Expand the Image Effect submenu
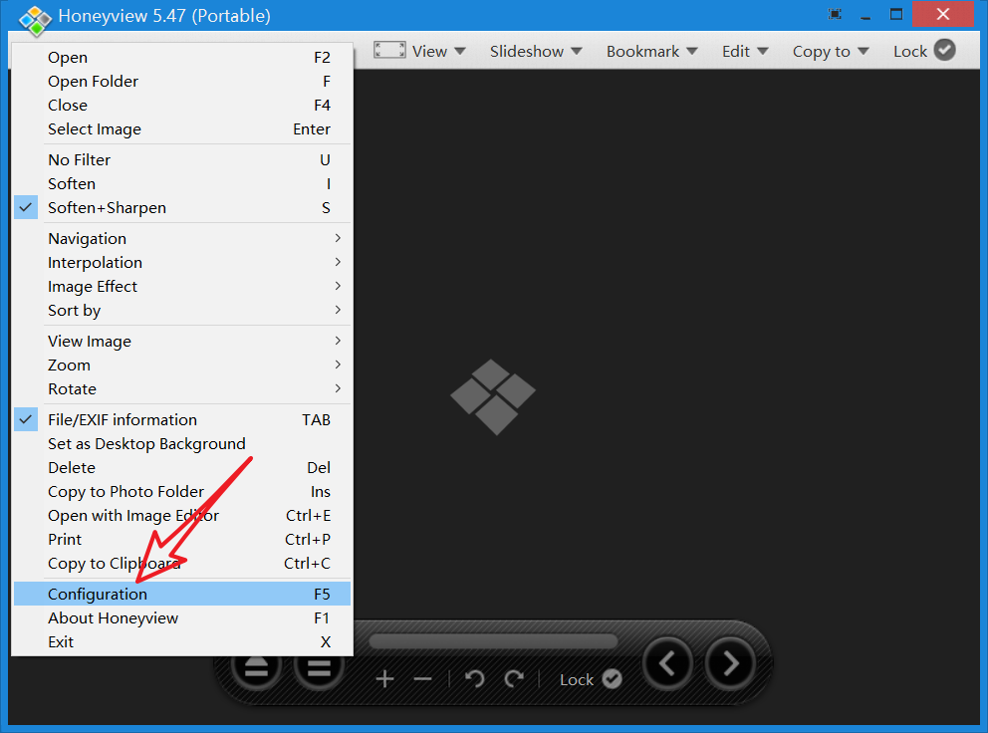Screen dimensions: 988x733 coord(182,286)
